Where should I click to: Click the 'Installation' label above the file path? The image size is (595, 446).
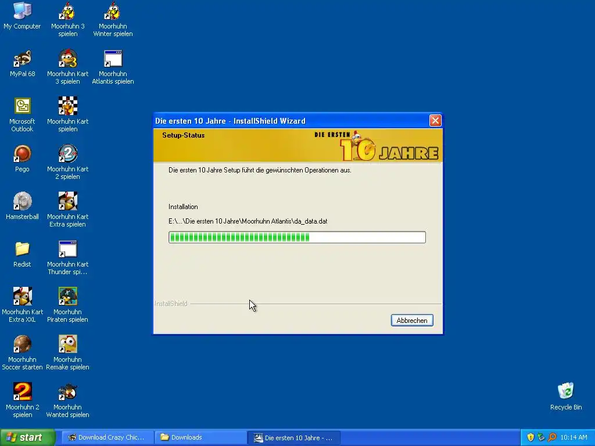pos(183,207)
